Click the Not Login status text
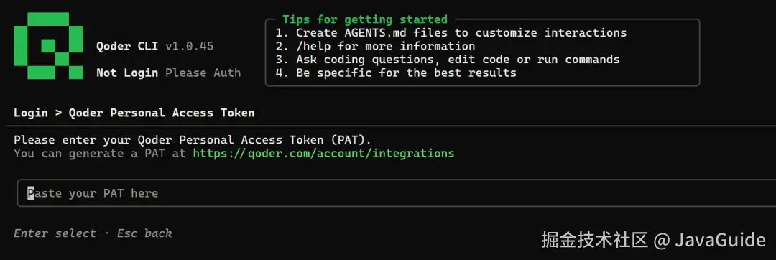 click(128, 73)
